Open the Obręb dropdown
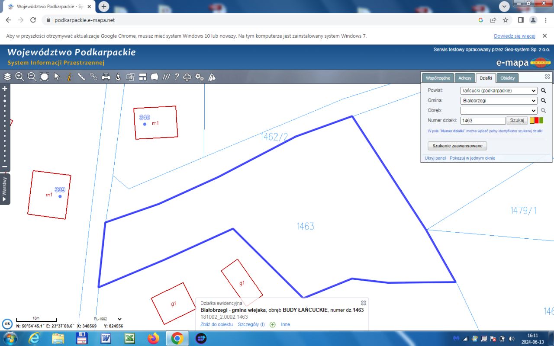The height and width of the screenshot is (346, 554). tap(499, 111)
